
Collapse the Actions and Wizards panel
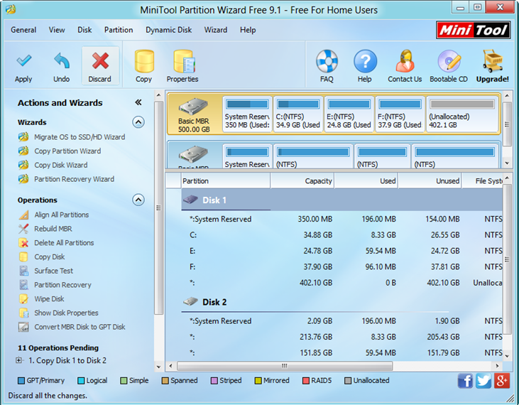coord(138,102)
